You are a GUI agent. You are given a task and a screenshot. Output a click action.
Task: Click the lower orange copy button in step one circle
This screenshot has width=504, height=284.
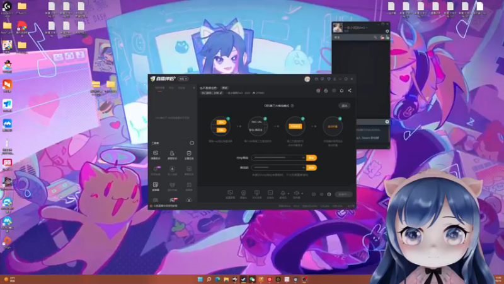pyautogui.click(x=221, y=130)
